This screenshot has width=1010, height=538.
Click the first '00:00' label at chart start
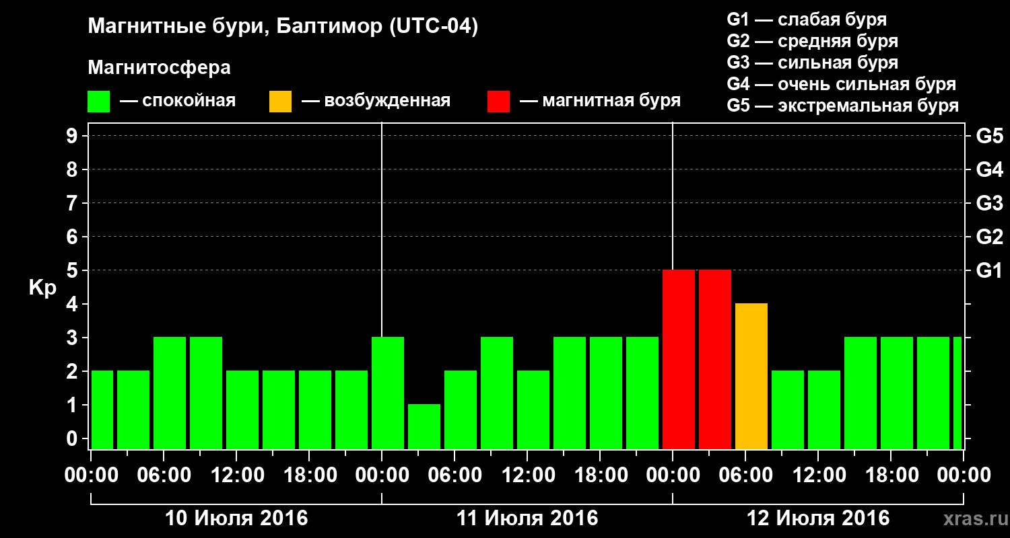(91, 475)
